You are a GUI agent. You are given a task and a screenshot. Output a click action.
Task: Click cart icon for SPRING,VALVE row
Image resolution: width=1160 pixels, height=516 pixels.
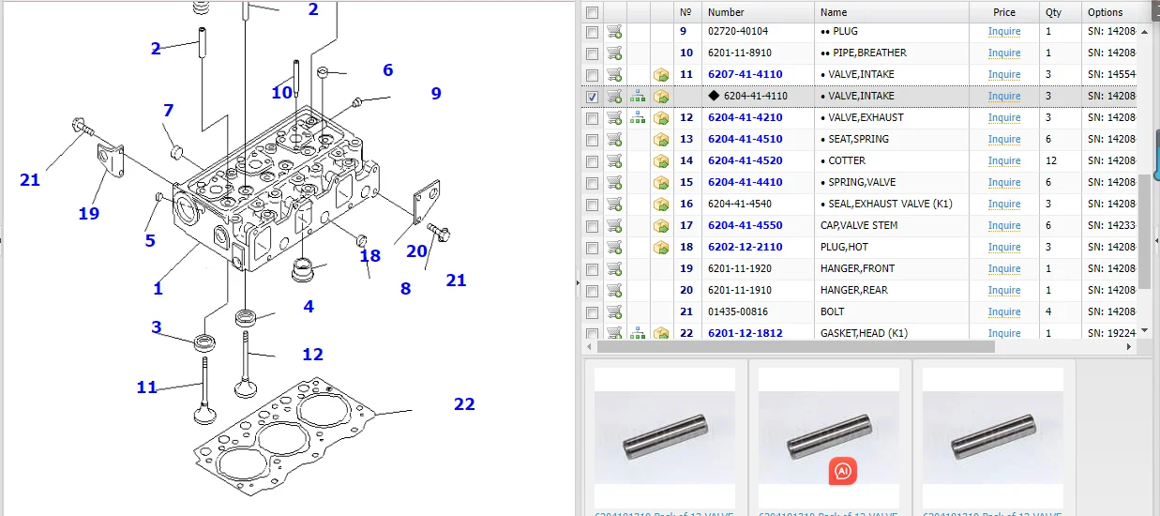coord(614,183)
